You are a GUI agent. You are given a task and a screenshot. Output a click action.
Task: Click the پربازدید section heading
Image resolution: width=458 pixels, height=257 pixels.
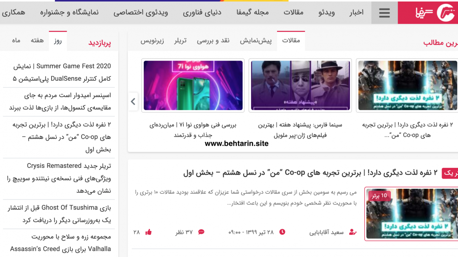[100, 43]
